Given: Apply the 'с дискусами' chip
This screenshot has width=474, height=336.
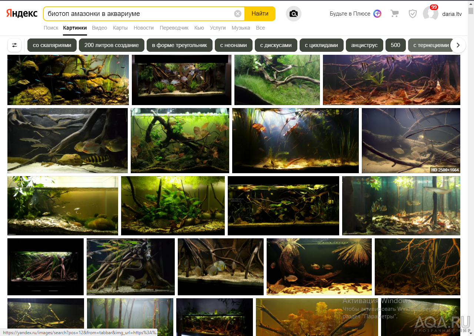Looking at the screenshot, I should (276, 45).
